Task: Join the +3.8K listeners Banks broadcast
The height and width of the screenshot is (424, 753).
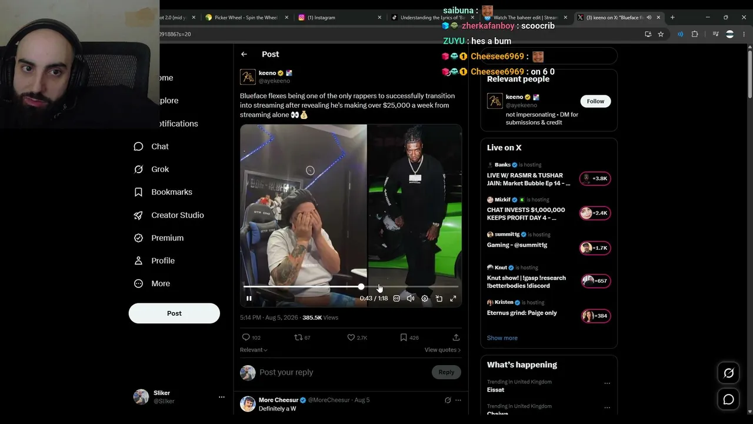Action: (x=595, y=178)
